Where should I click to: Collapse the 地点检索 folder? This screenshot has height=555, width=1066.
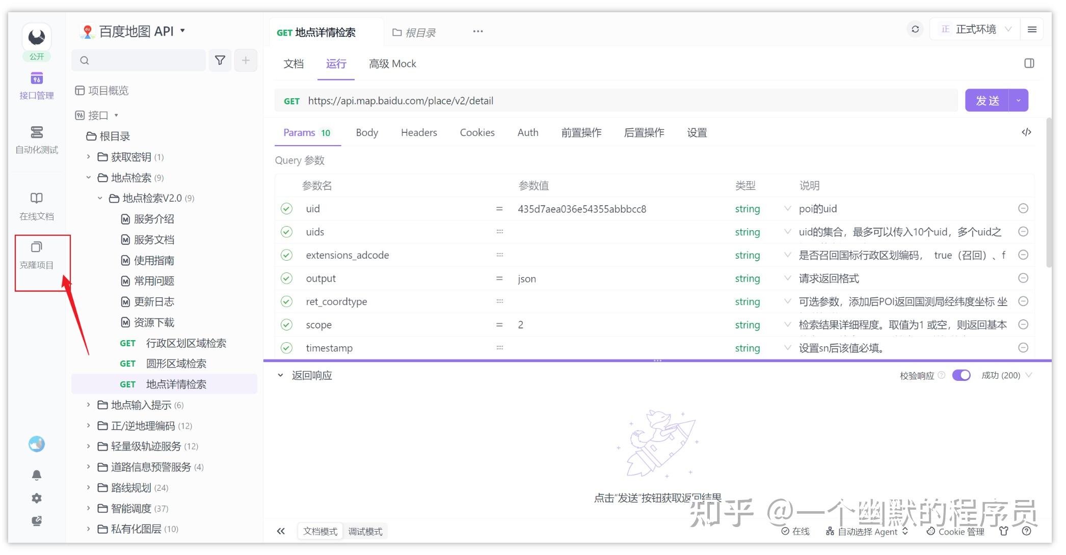click(88, 177)
